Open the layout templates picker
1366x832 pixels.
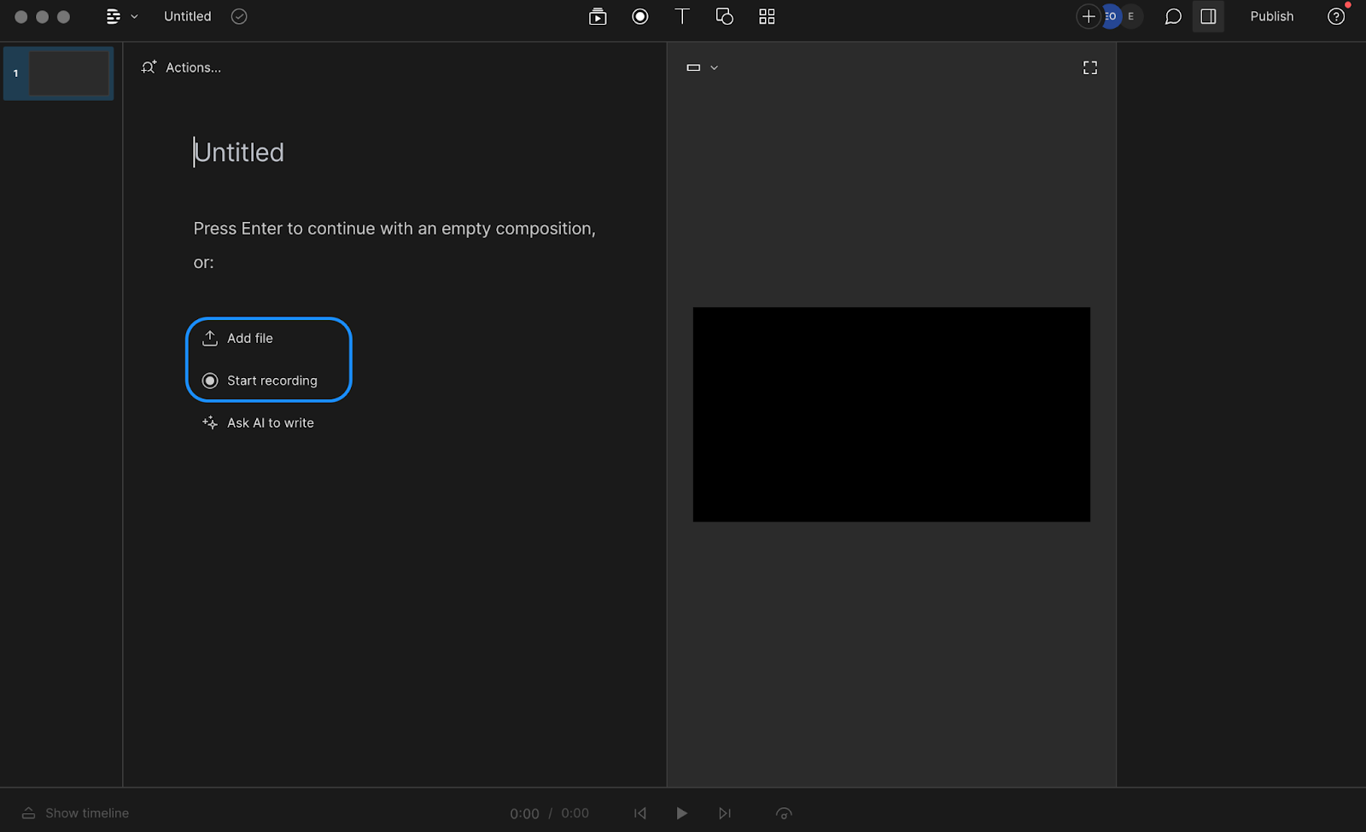pos(766,16)
